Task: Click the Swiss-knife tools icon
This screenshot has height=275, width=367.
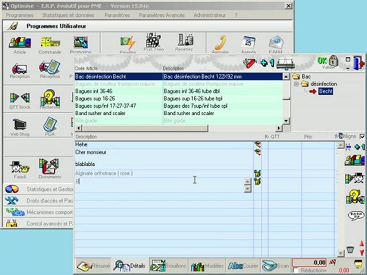Action: 250,62
